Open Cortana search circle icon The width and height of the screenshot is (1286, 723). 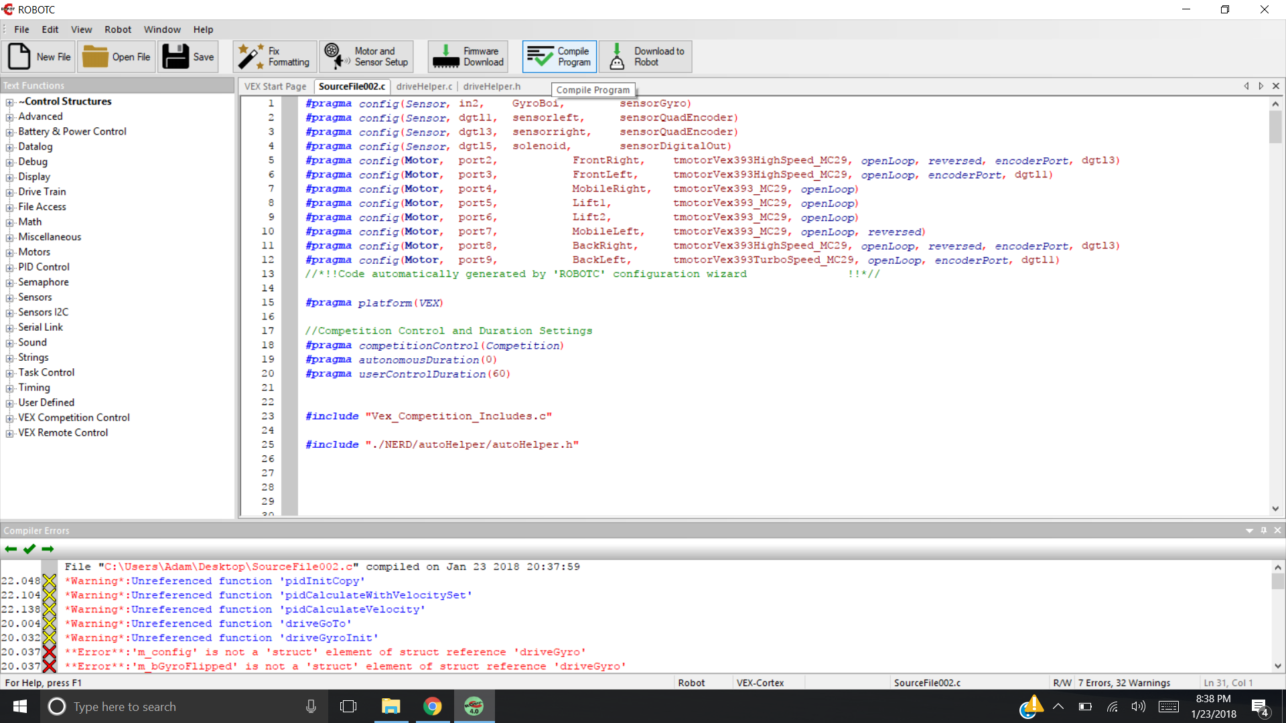57,706
